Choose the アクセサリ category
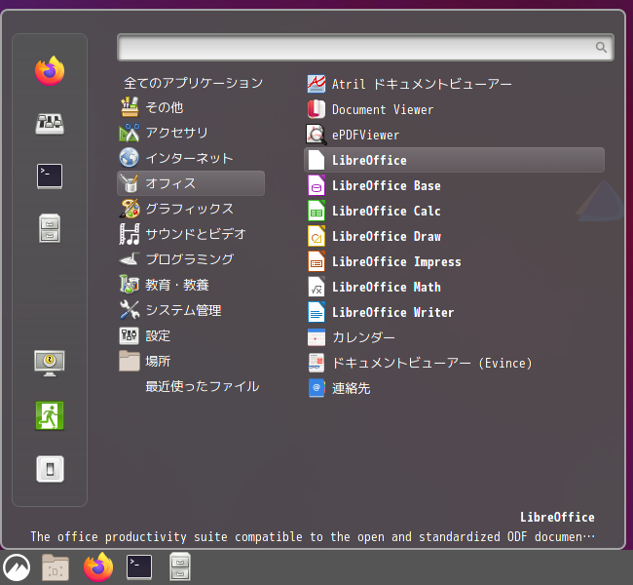 pyautogui.click(x=191, y=133)
